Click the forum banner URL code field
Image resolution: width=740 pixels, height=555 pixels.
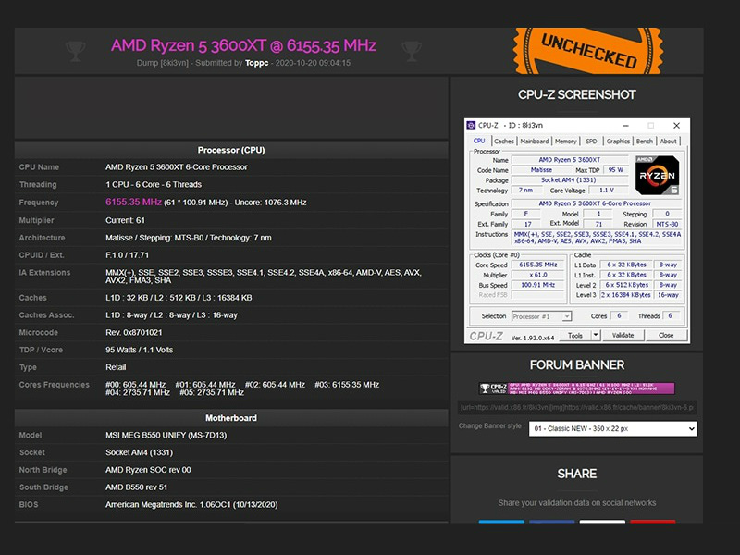(576, 407)
